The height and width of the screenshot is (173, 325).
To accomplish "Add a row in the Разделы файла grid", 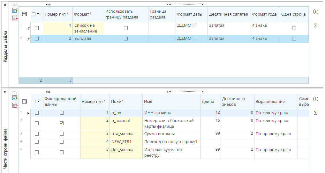I will [x=15, y=10].
